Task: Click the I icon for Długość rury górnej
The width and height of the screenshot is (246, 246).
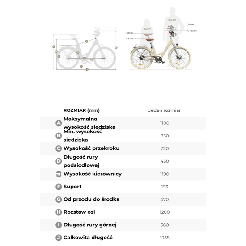Action: point(59,225)
